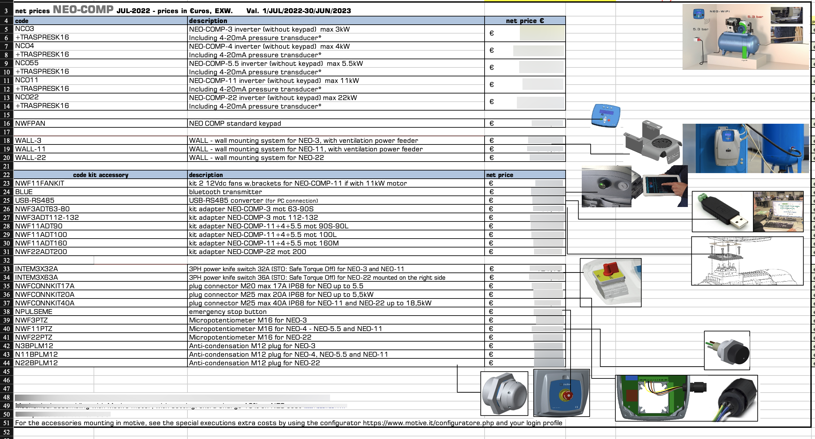Image resolution: width=815 pixels, height=439 pixels.
Task: Select the INTEM3X32A cell
Action: [x=100, y=269]
